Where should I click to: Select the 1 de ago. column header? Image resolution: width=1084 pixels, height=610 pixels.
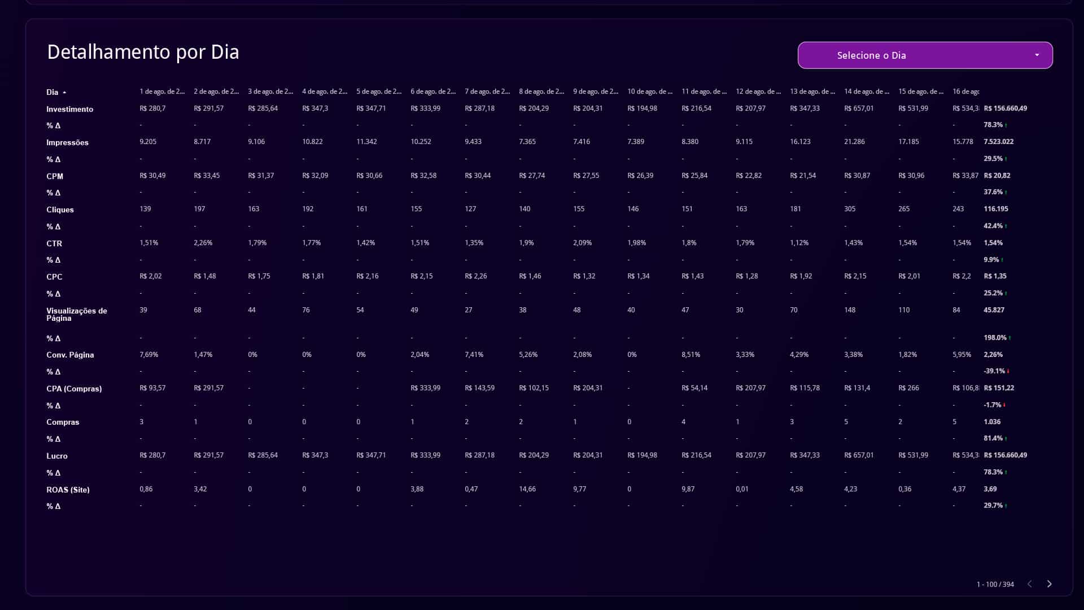pyautogui.click(x=162, y=91)
